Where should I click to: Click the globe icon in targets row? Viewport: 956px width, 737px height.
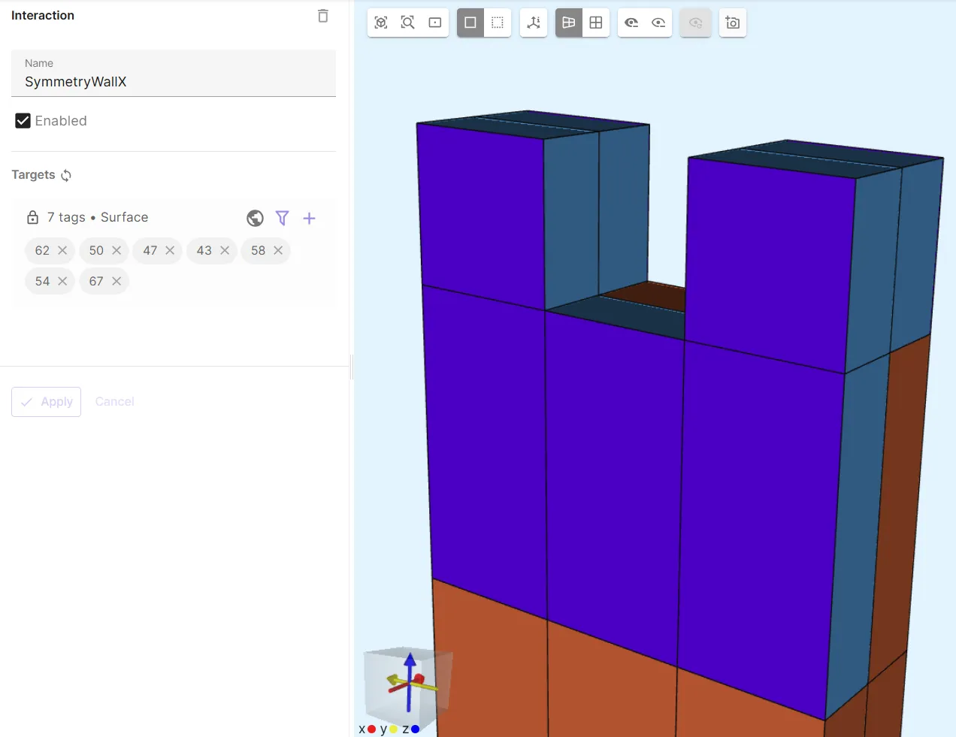pyautogui.click(x=255, y=218)
